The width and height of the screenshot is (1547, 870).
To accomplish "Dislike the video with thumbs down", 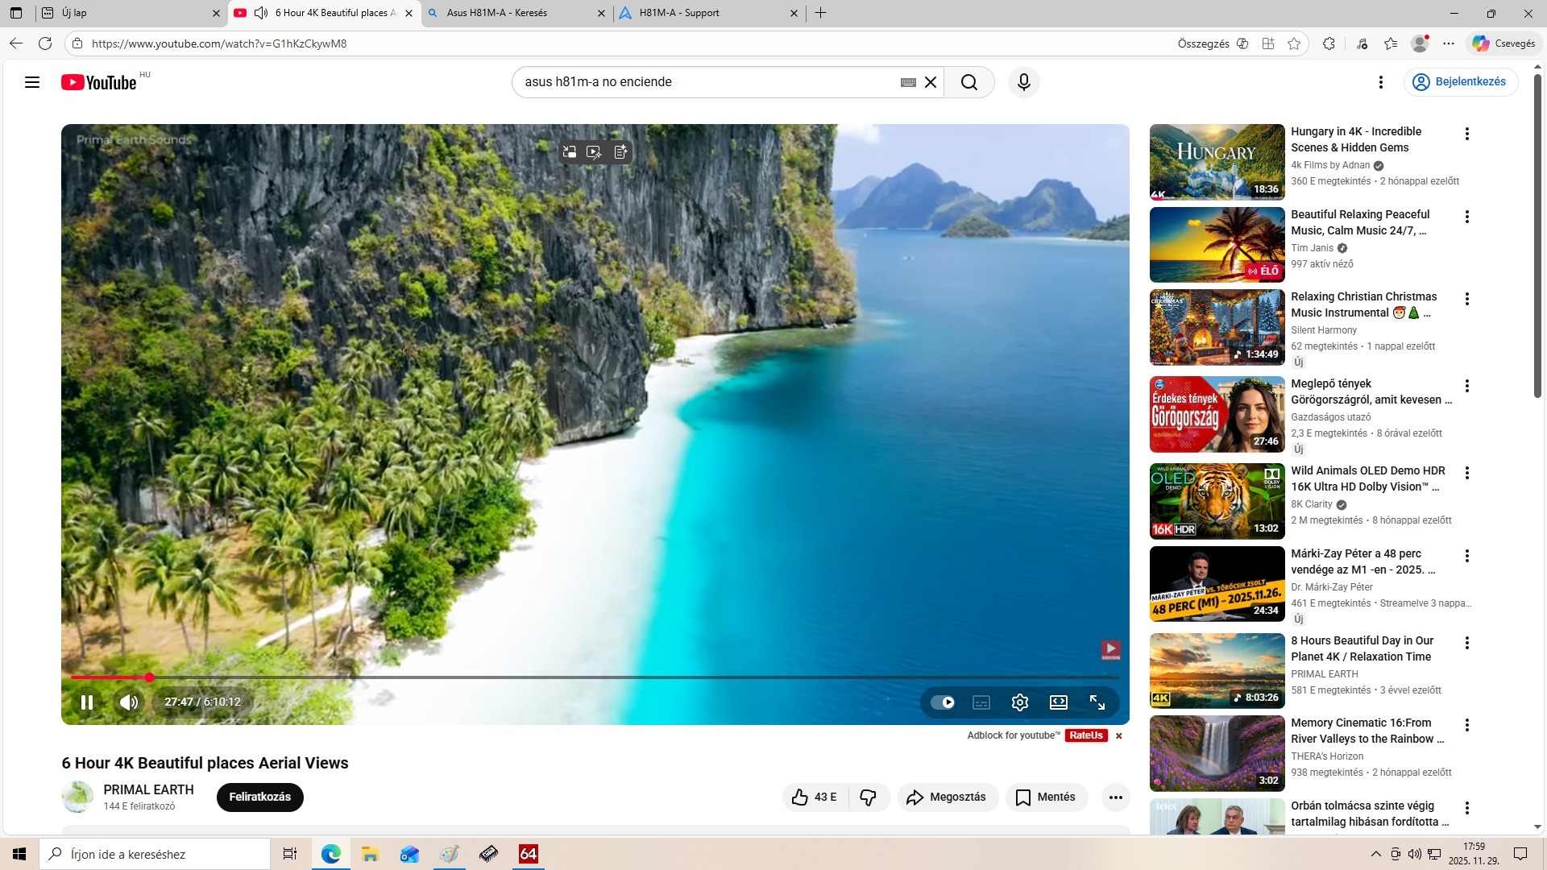I will coord(868,797).
